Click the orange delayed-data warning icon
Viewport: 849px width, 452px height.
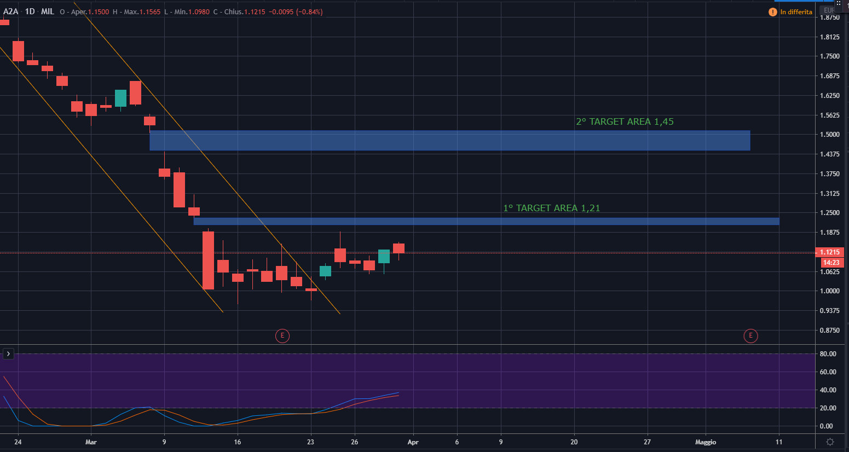(x=773, y=11)
